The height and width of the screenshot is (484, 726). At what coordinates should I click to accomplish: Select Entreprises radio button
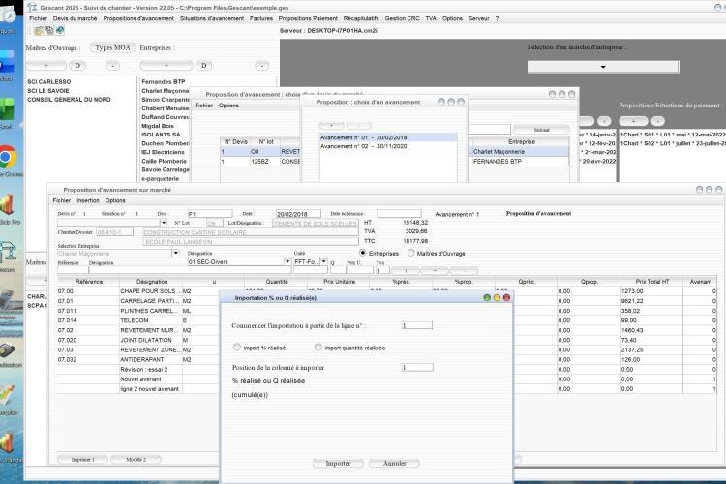click(x=363, y=253)
